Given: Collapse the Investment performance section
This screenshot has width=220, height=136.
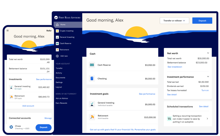Looking at the screenshot, I should pyautogui.click(x=208, y=77).
